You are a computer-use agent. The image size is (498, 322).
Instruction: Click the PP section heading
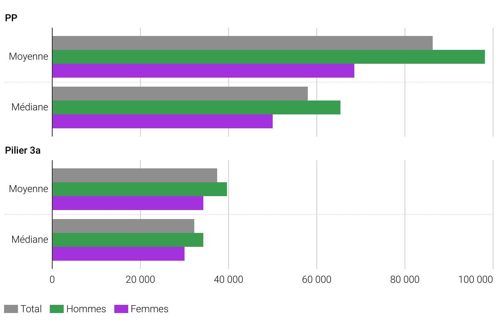tap(11, 18)
